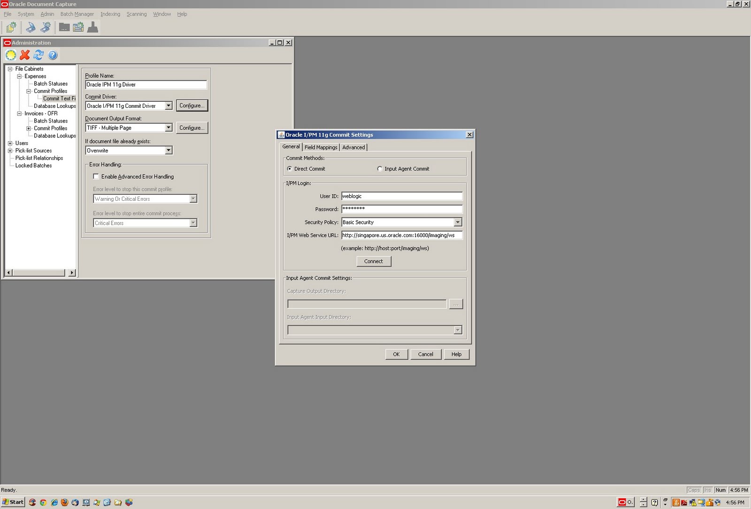Screen dimensions: 751x509
Task: Switch to the Field Mappings tab
Action: click(321, 147)
